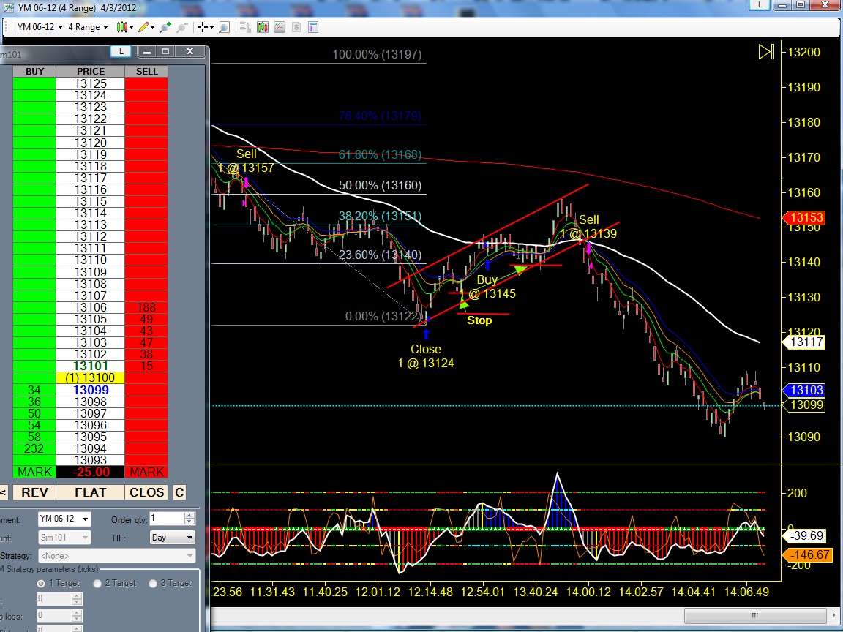Click the -25.00 PnL display
The height and width of the screenshot is (632, 843).
(90, 472)
